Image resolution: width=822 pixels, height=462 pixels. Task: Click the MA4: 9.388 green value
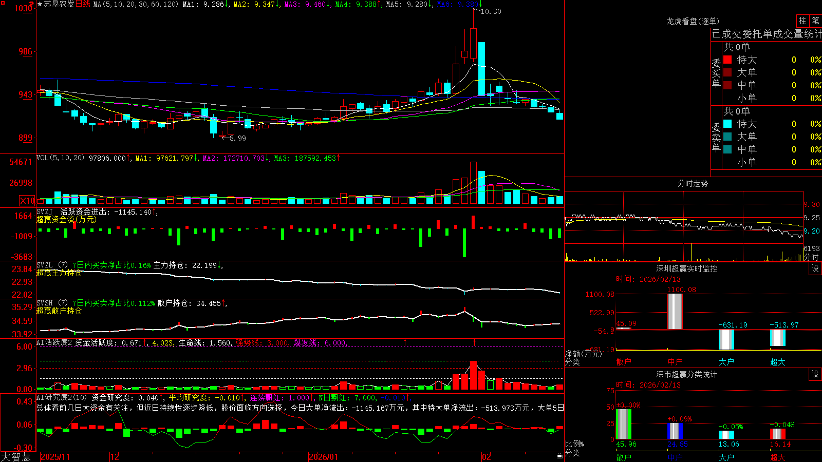(358, 4)
